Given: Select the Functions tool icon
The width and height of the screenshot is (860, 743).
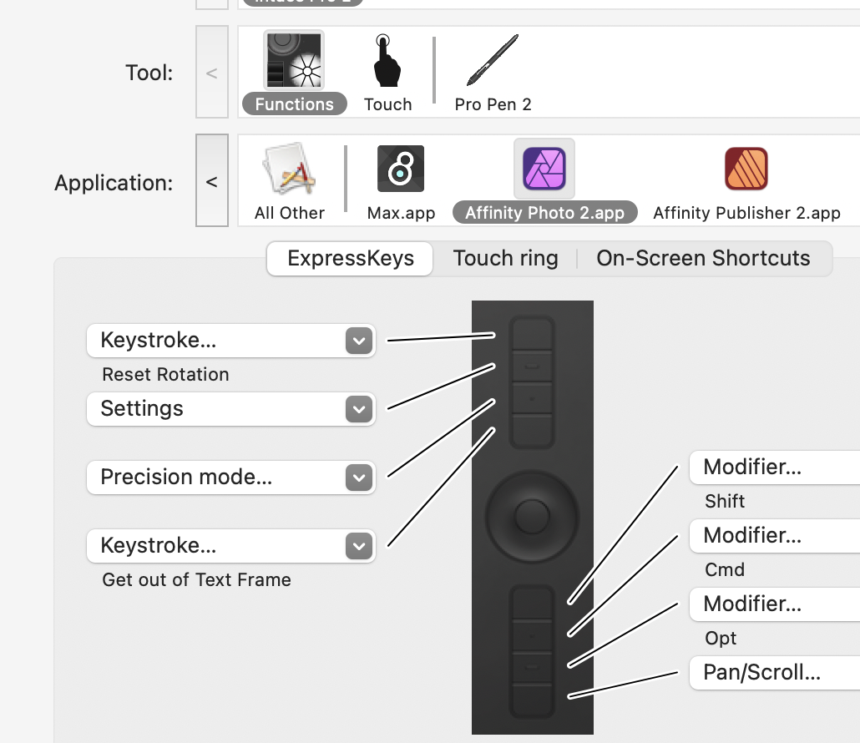Looking at the screenshot, I should 294,60.
